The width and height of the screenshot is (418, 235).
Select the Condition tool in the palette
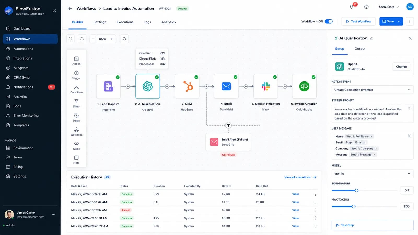point(76,89)
